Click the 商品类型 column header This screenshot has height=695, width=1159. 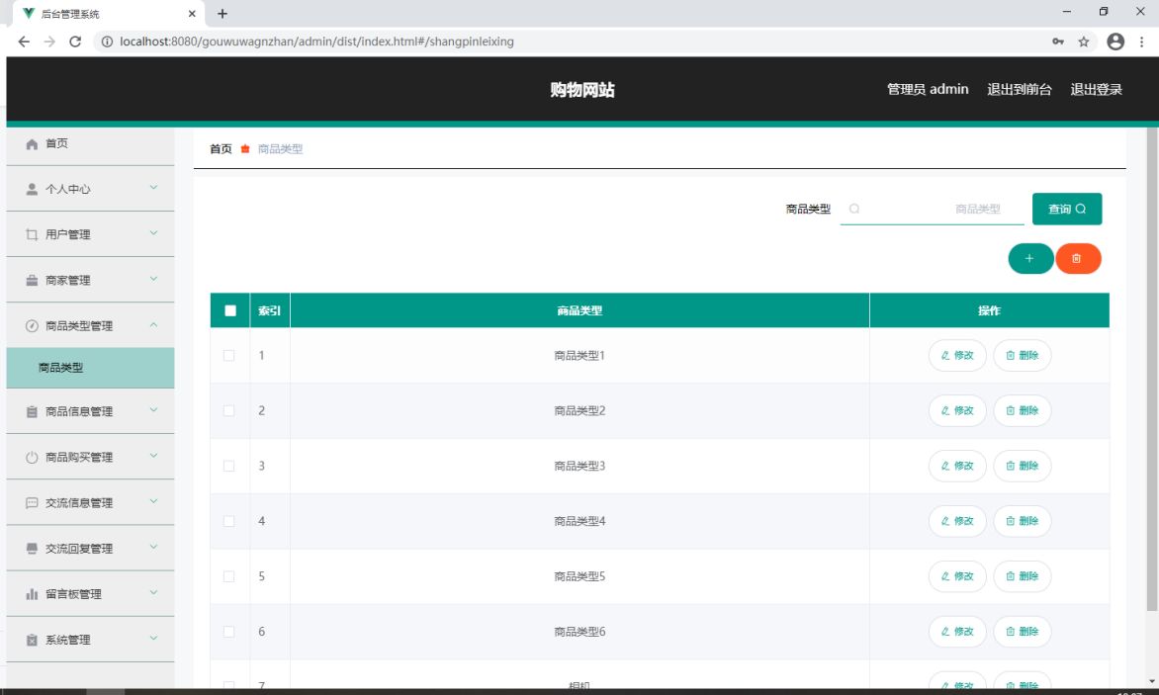click(579, 311)
